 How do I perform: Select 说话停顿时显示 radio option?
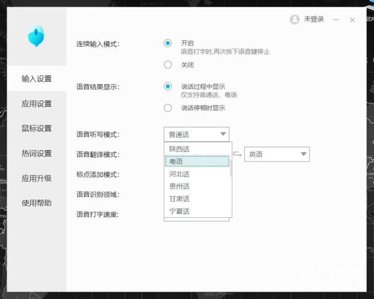click(168, 108)
